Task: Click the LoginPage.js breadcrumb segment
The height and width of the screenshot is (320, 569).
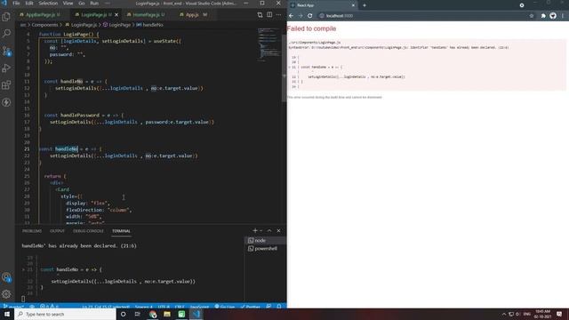Action: pyautogui.click(x=82, y=25)
